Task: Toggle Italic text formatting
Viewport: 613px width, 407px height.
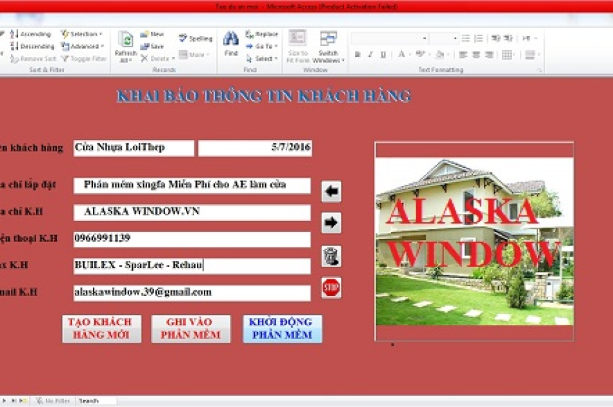Action: (370, 54)
